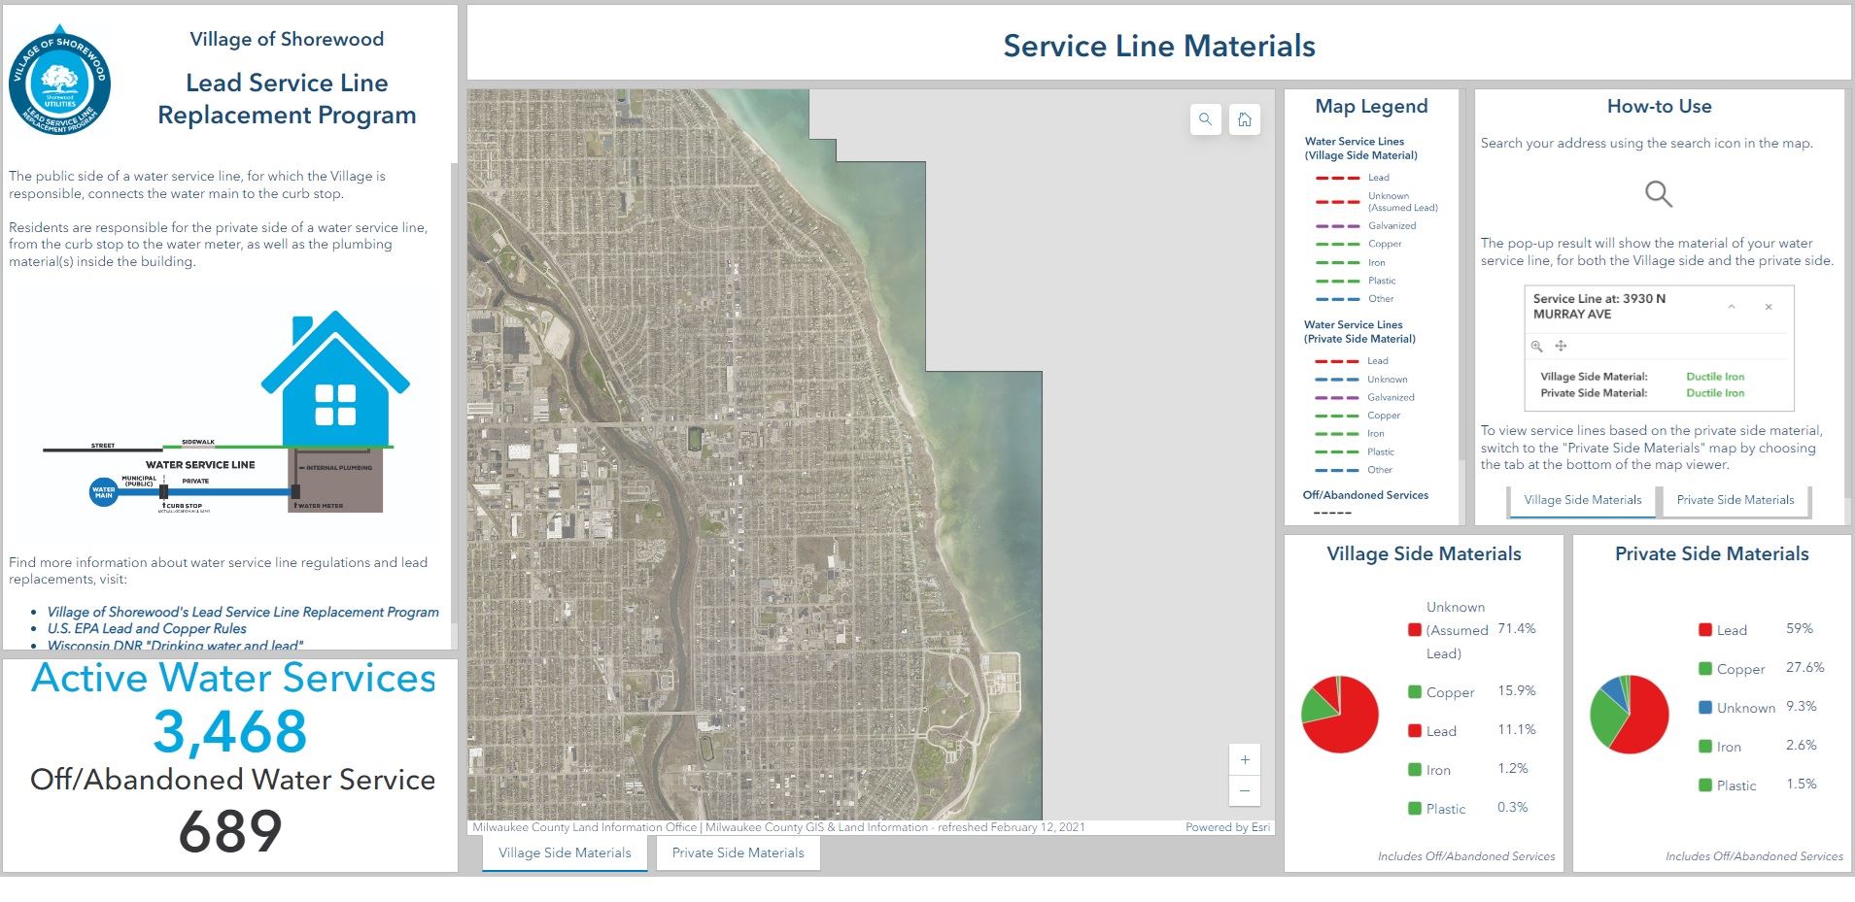Click the popup zoom-to icon
Screen dimensions: 1855x902
1537,347
